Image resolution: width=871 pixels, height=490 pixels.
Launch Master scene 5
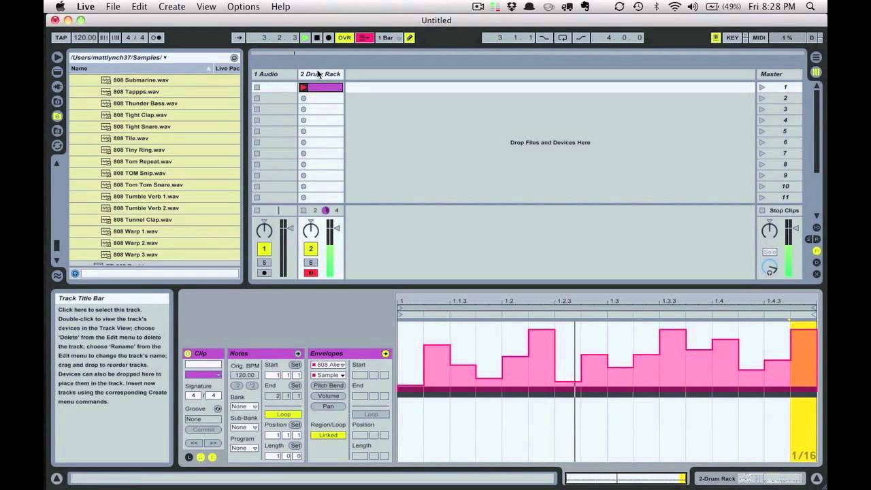[x=762, y=131]
